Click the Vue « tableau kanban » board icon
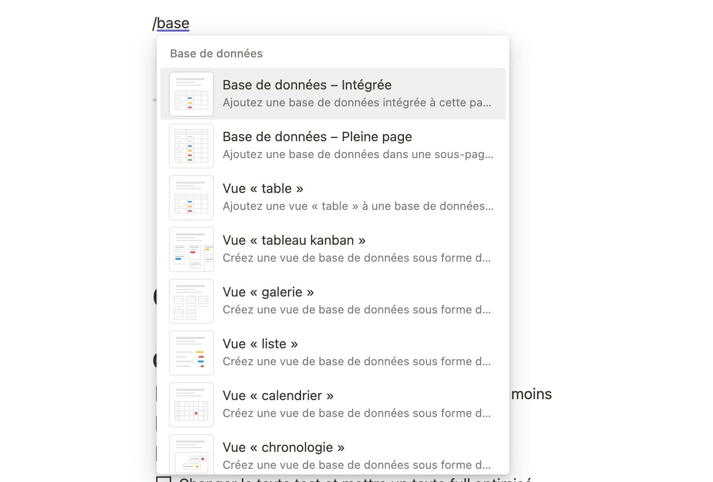Image resolution: width=713 pixels, height=482 pixels. [x=191, y=249]
